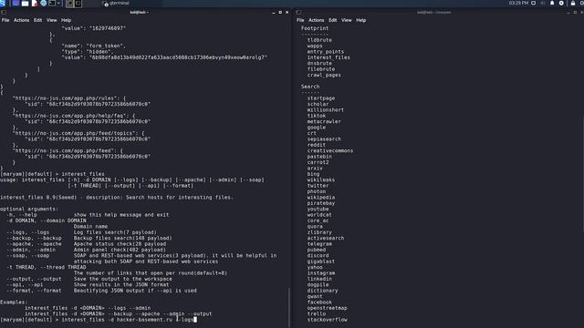The height and width of the screenshot is (328, 584).
Task: Click the 'Footprint' heading in right terminal
Action: 315,28
